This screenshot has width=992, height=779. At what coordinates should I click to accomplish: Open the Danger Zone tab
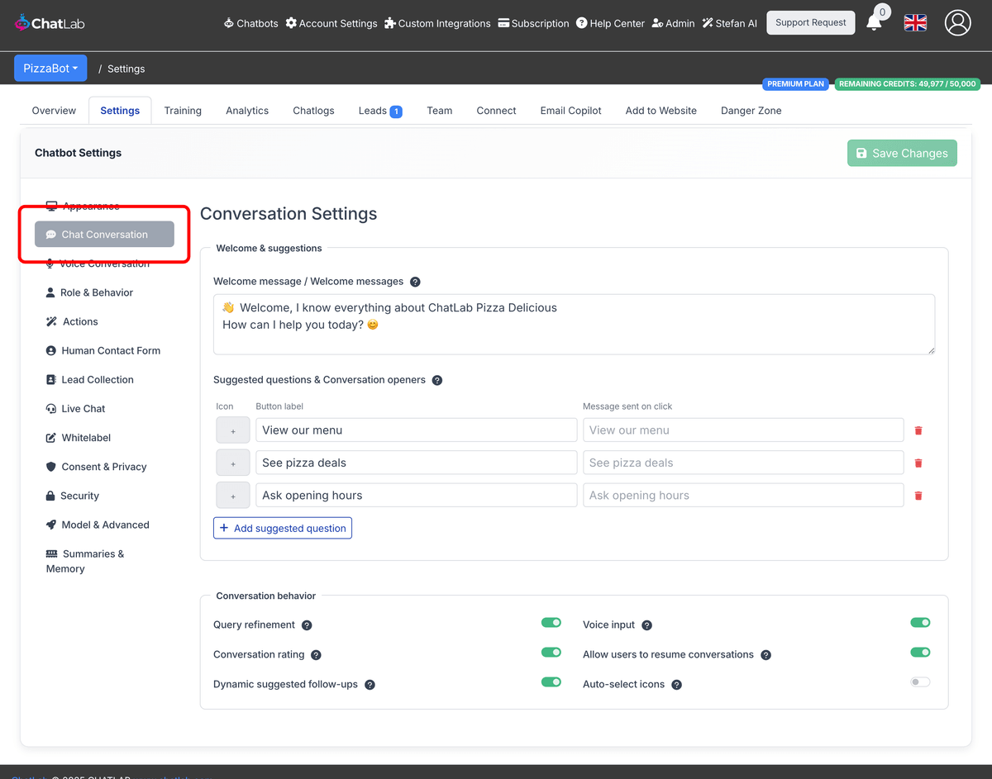751,111
